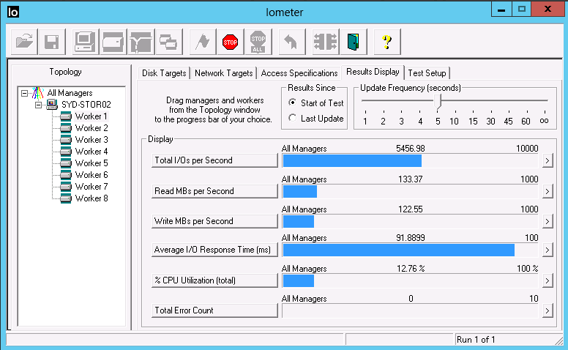The height and width of the screenshot is (350, 568).
Task: Click the 91.8899 response time value
Action: coord(411,238)
